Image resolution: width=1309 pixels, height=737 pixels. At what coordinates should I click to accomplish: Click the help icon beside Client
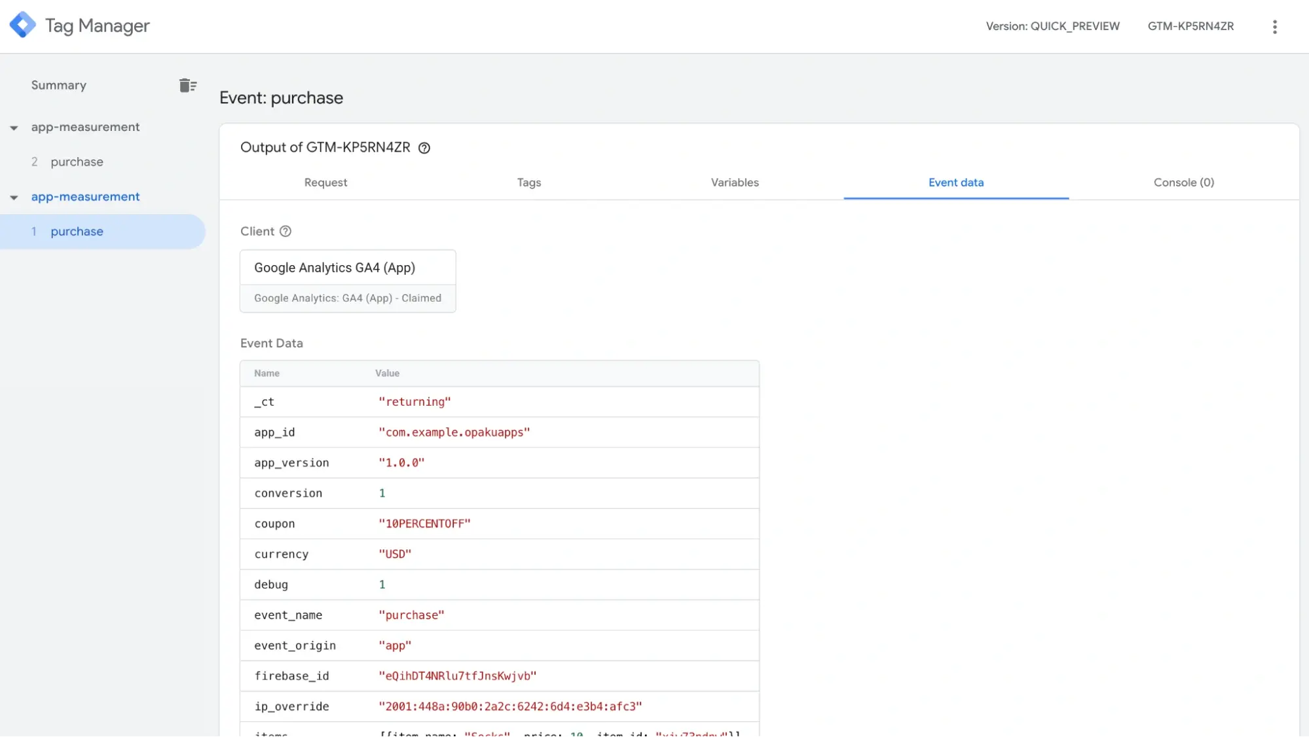point(286,231)
